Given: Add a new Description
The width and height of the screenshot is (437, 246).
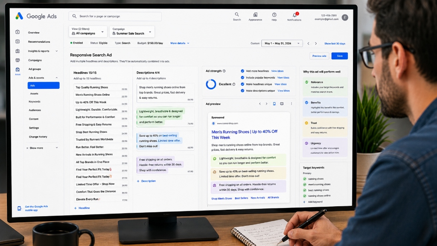Looking at the screenshot, I should [x=146, y=181].
